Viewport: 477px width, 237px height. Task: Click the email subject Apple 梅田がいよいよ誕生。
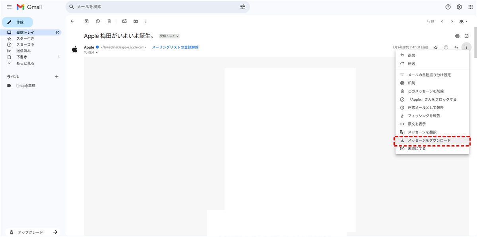coord(119,36)
